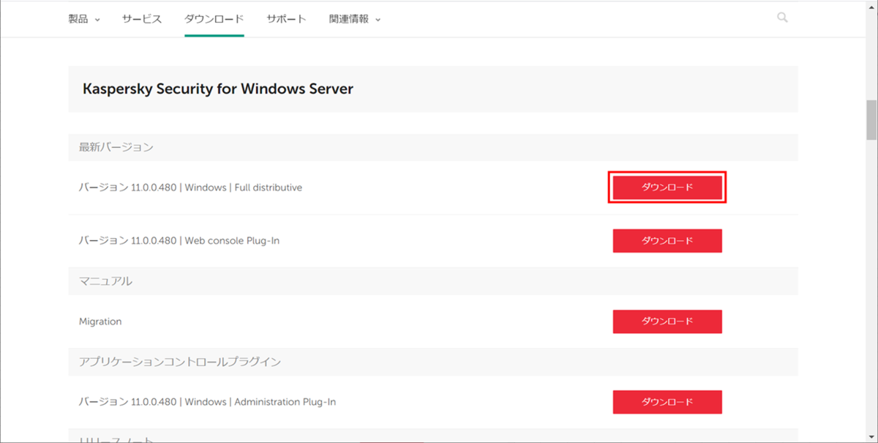Expand the 関連情報 dropdown menu

click(356, 19)
